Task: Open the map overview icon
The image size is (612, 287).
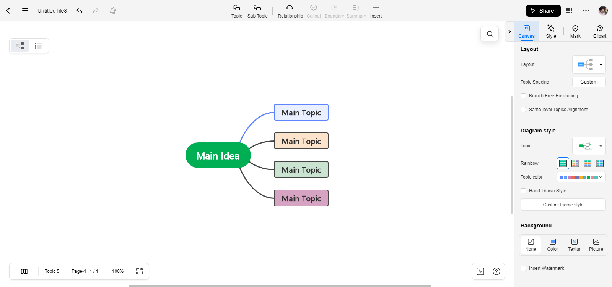Action: point(24,271)
